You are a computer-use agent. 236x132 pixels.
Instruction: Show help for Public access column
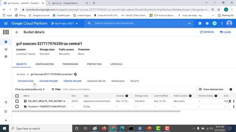[190, 96]
